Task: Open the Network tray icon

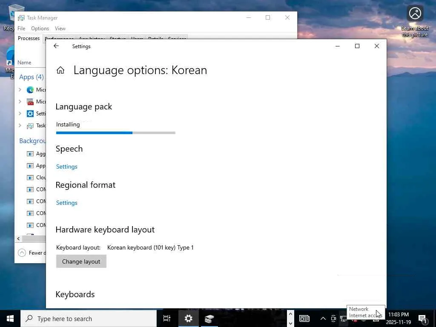Action: tap(344, 319)
